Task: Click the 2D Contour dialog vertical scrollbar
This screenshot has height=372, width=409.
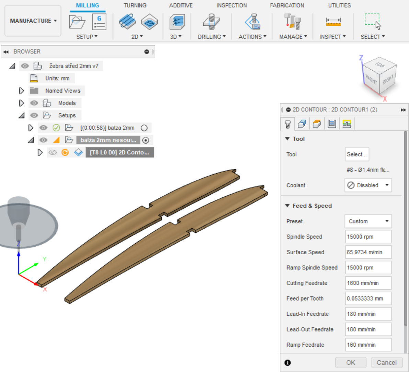Action: [x=405, y=228]
